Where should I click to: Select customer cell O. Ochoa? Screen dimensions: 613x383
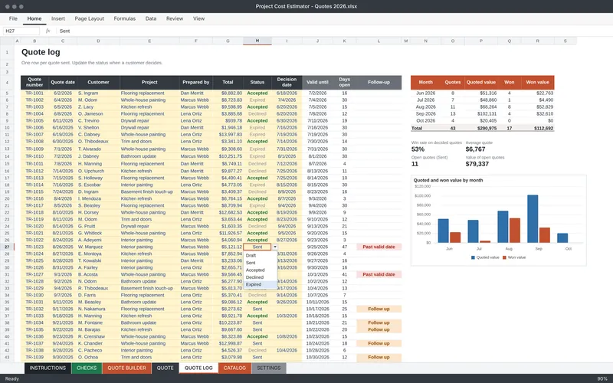click(x=98, y=357)
